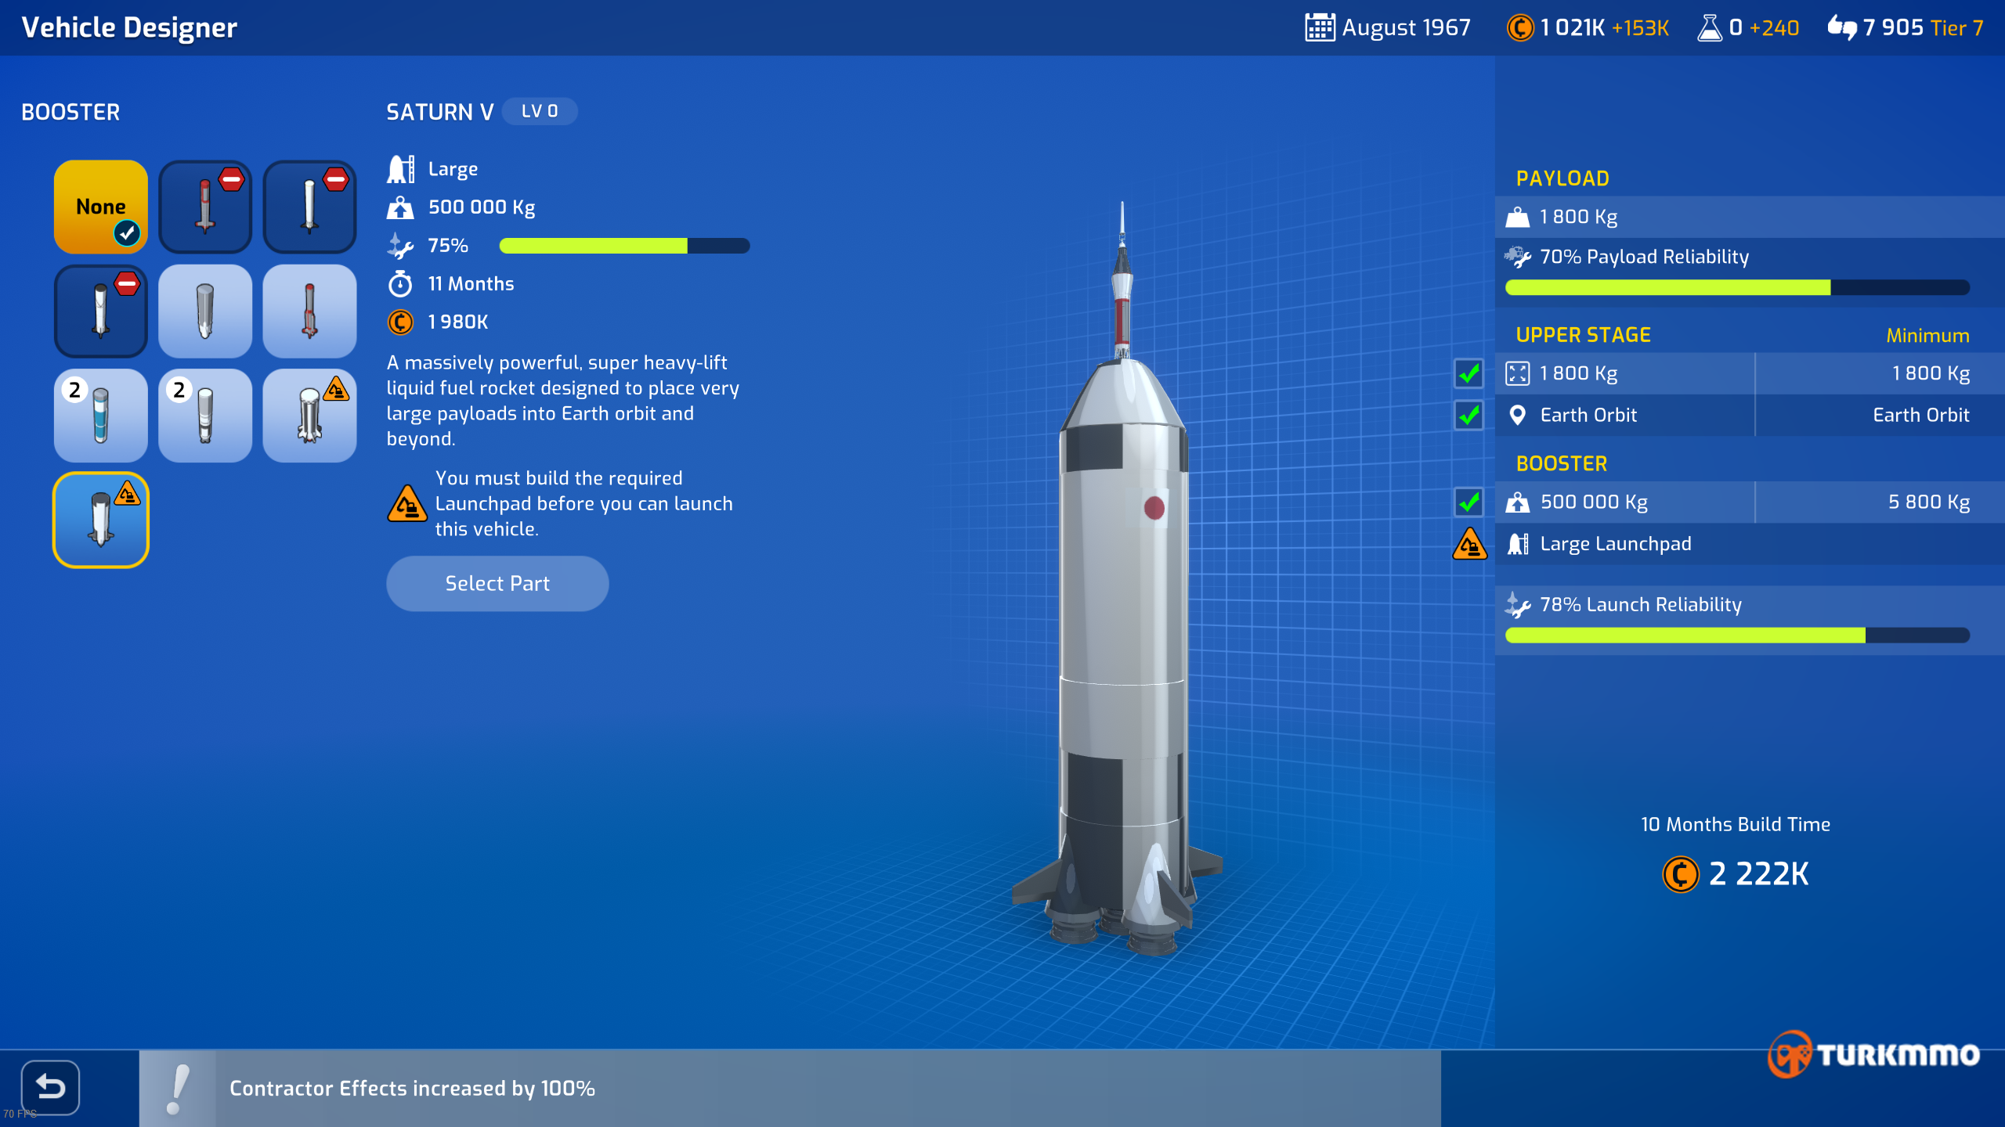
Task: Click the Select Part button
Action: pyautogui.click(x=497, y=584)
